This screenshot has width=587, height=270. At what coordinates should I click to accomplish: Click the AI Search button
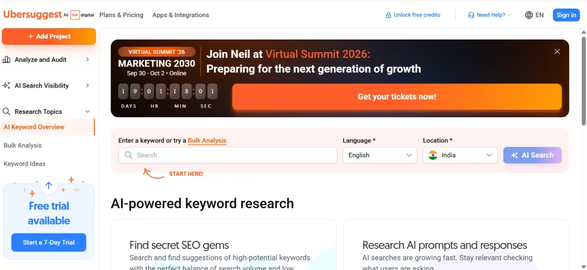click(533, 155)
